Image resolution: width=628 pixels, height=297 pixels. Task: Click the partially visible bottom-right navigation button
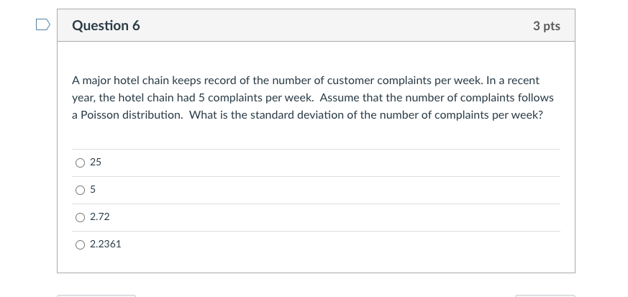tap(545, 296)
